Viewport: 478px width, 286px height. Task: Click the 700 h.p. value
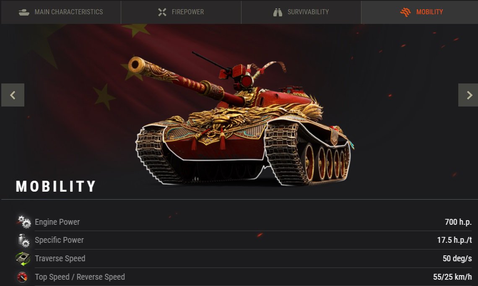pos(458,222)
